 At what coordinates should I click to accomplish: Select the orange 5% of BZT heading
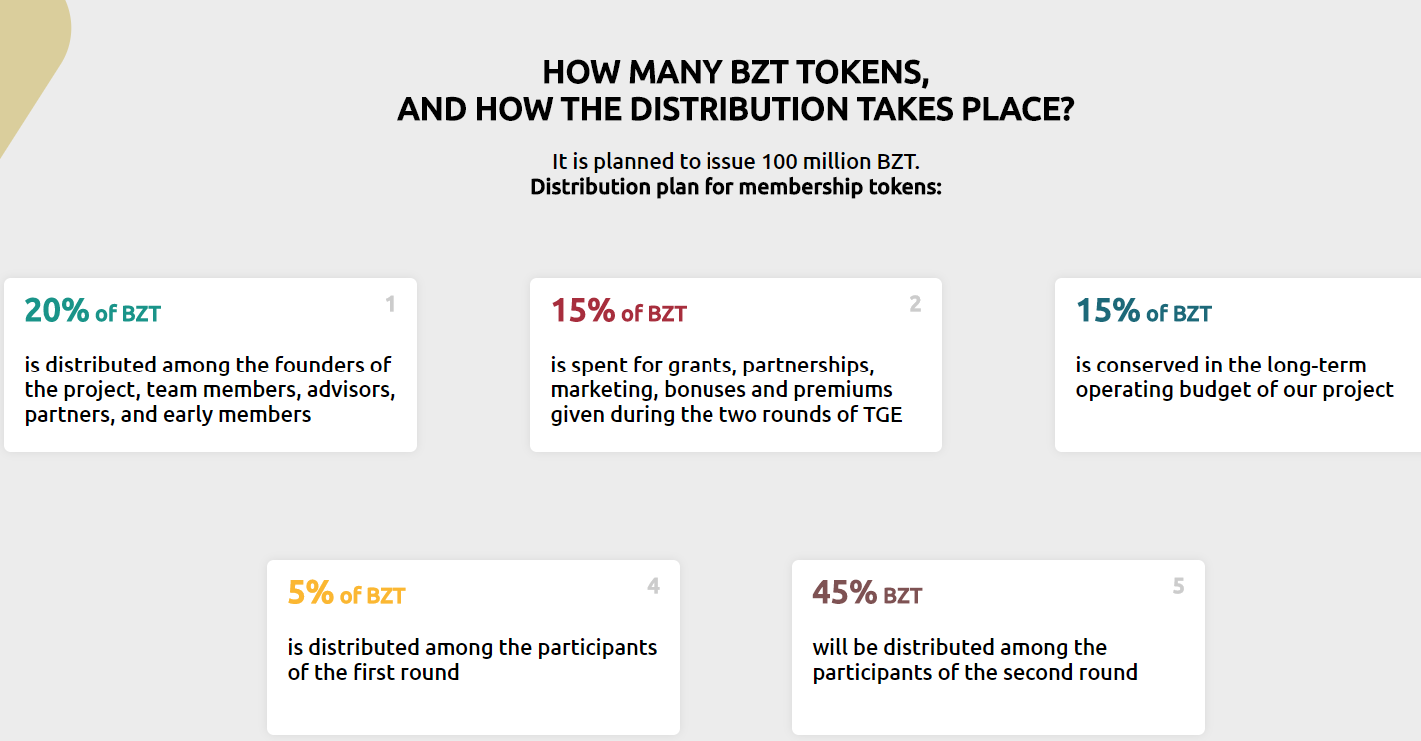[347, 593]
